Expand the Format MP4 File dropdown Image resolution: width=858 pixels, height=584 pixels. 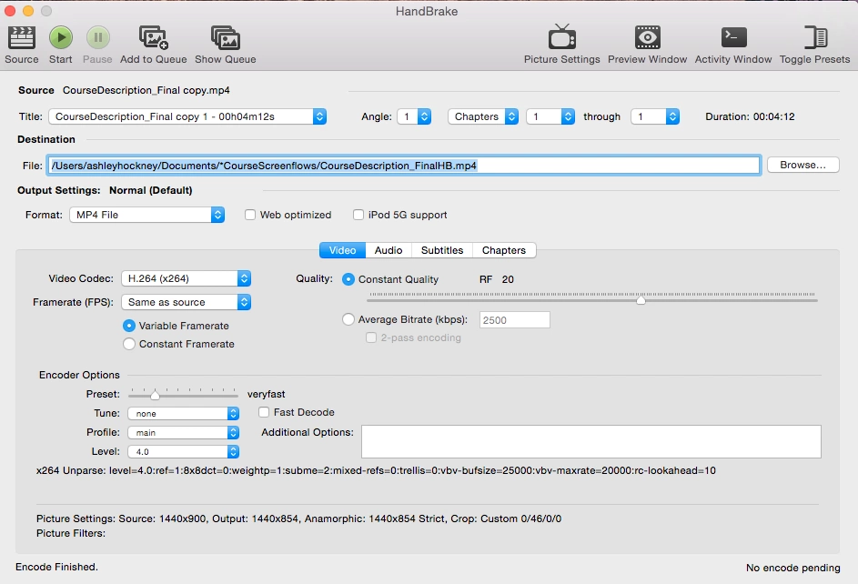(x=147, y=215)
